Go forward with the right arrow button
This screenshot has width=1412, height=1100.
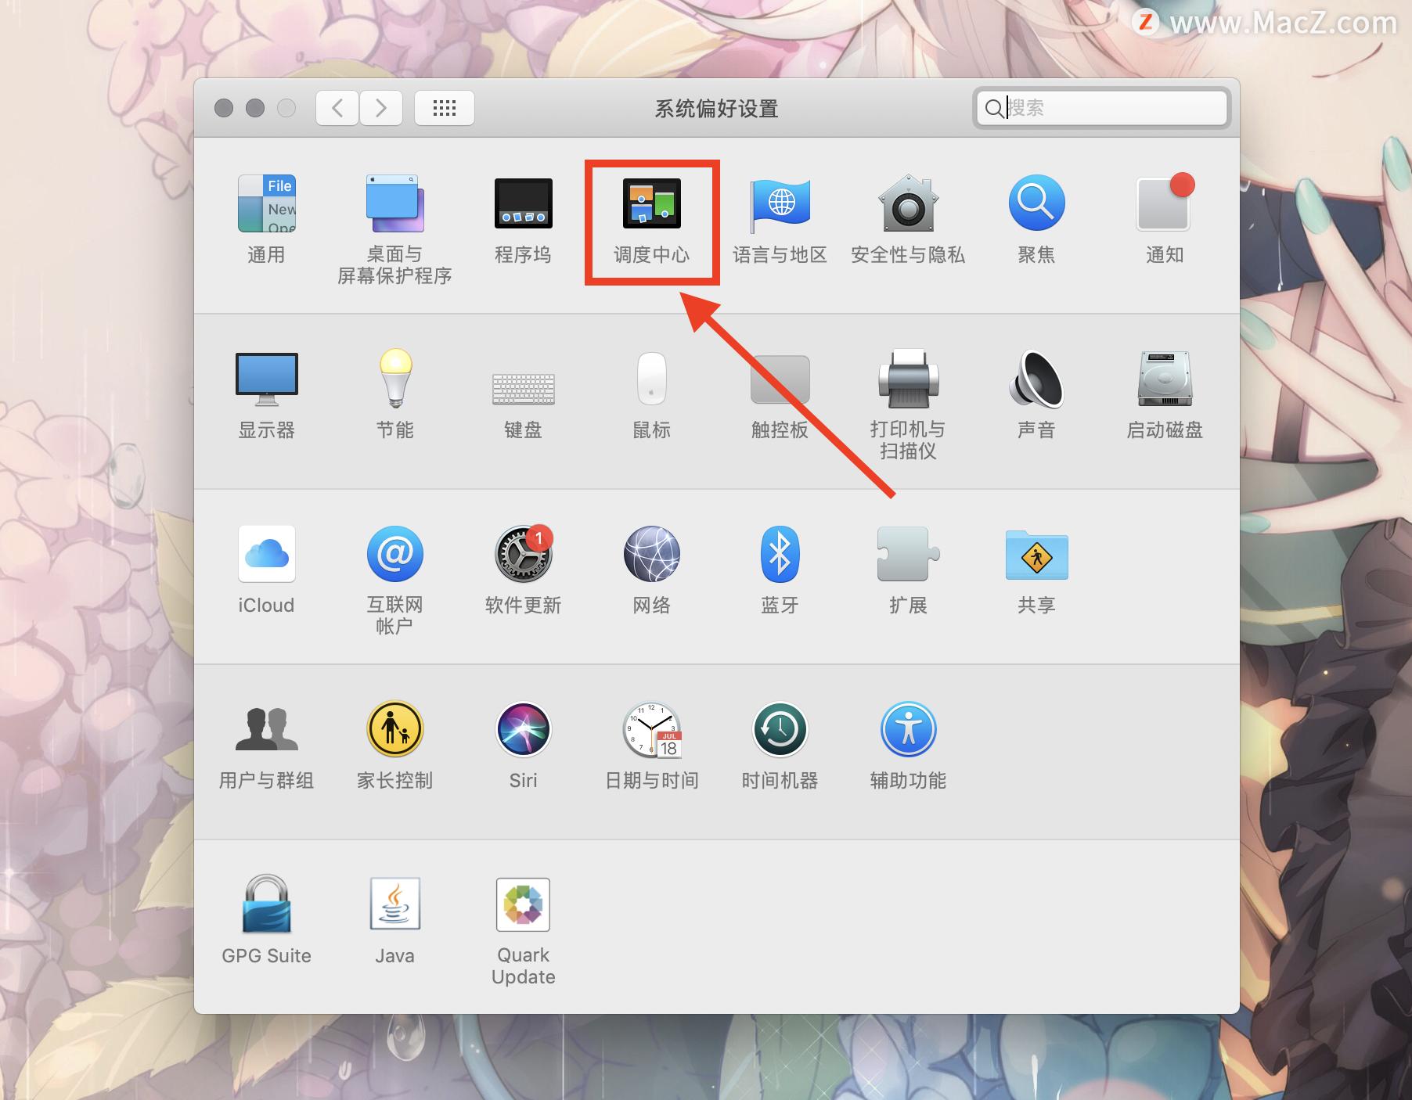pyautogui.click(x=381, y=108)
